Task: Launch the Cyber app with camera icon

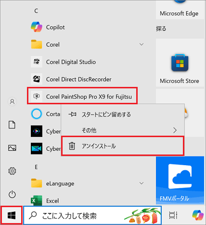Action: point(37,149)
